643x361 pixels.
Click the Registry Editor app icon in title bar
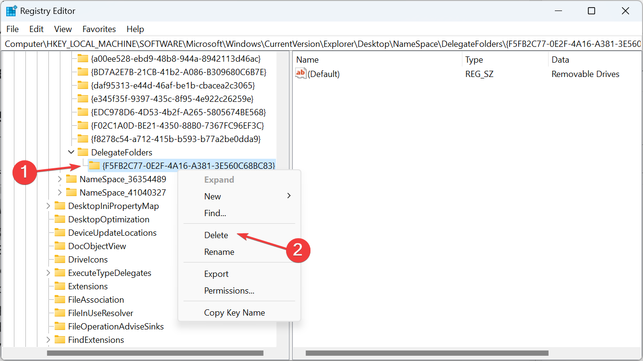[x=11, y=11]
